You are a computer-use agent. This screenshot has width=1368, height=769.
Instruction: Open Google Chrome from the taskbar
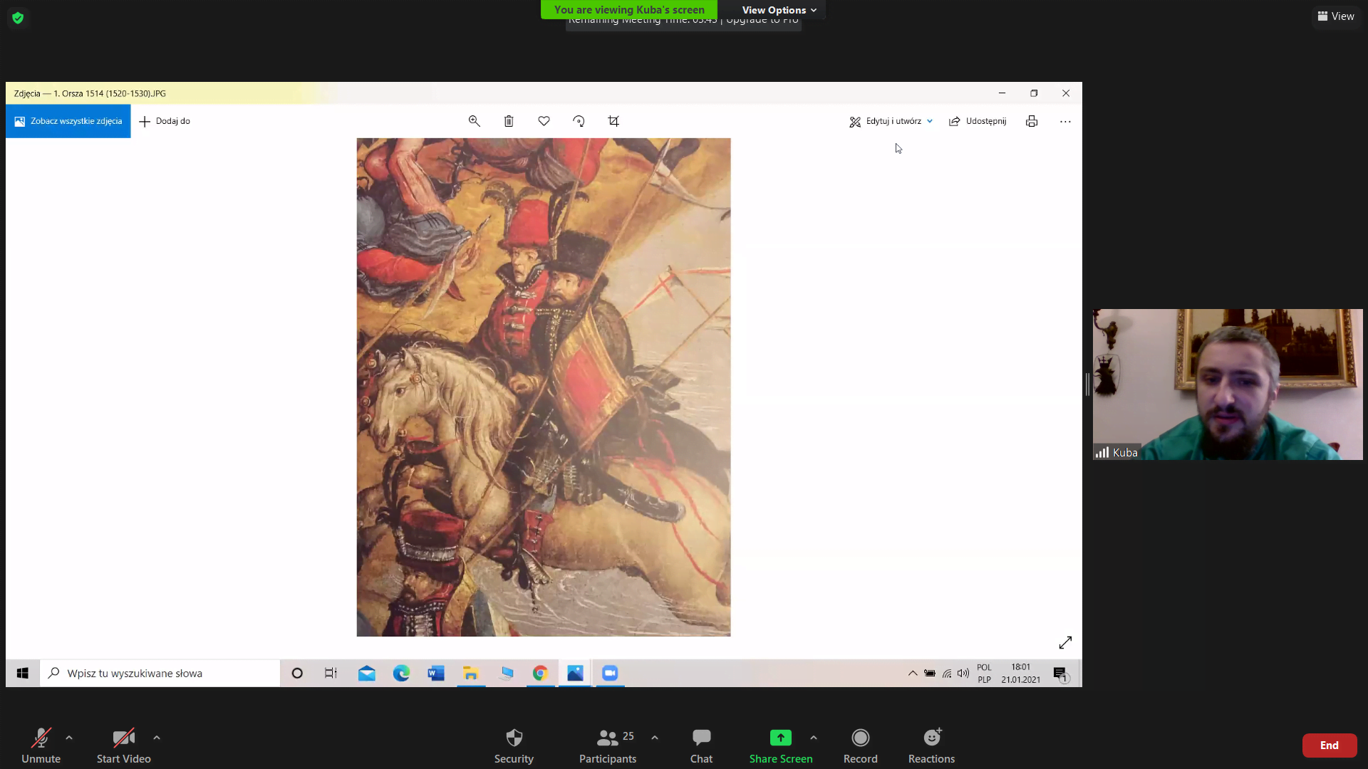pos(540,673)
